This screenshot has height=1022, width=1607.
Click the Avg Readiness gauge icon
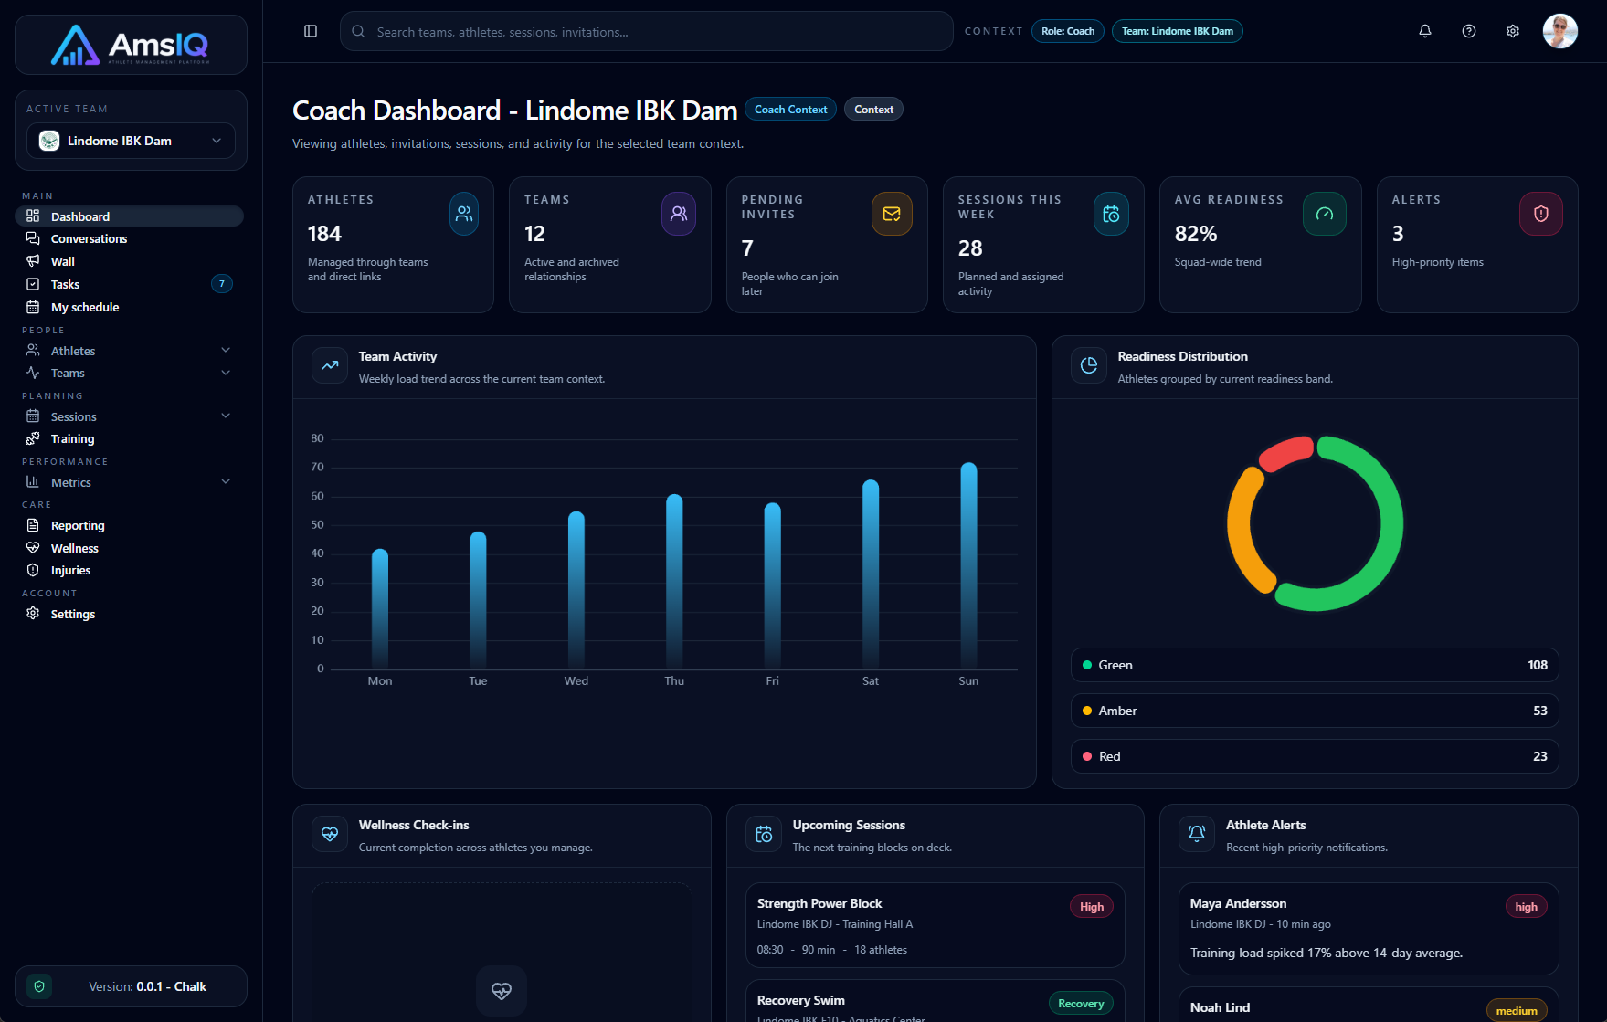pyautogui.click(x=1325, y=214)
